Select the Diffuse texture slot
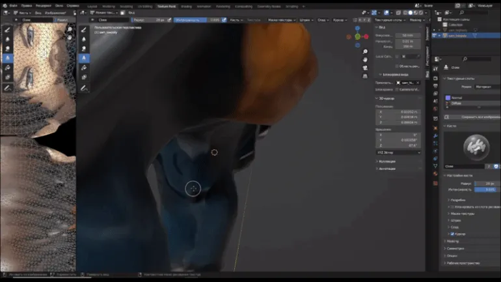The height and width of the screenshot is (282, 501). click(457, 103)
